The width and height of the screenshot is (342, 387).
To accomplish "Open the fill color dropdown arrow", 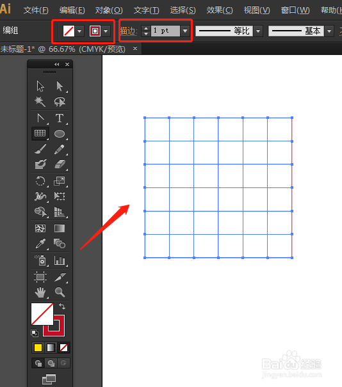I will [x=79, y=31].
